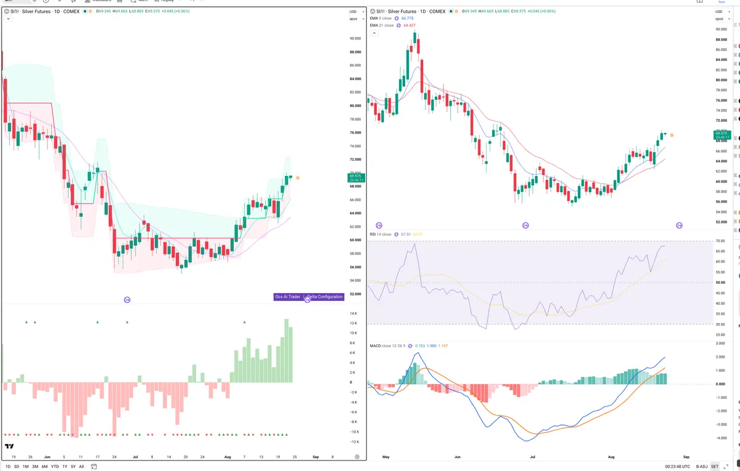The height and width of the screenshot is (471, 740).
Task: Toggle the SET settlement option
Action: pos(715,466)
